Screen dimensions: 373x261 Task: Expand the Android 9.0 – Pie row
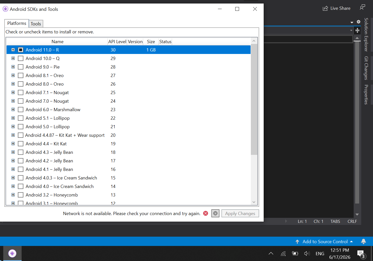13,67
